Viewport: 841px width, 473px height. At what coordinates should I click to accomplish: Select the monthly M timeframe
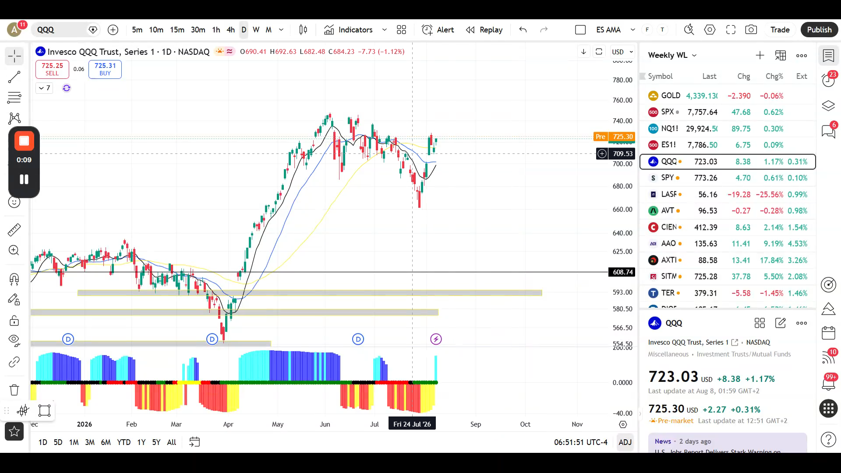pyautogui.click(x=269, y=30)
